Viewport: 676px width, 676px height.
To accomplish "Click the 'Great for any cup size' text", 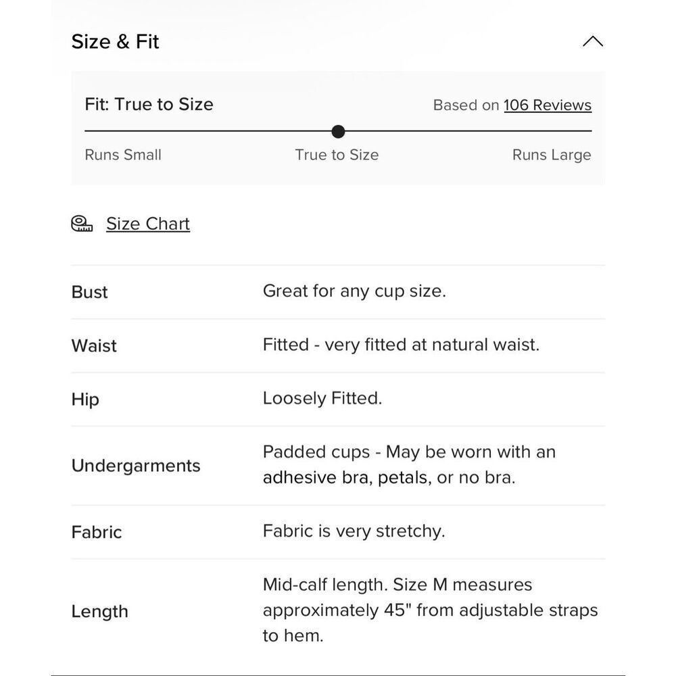I will [354, 291].
